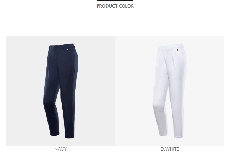Click the navy pants product image

tap(60, 91)
